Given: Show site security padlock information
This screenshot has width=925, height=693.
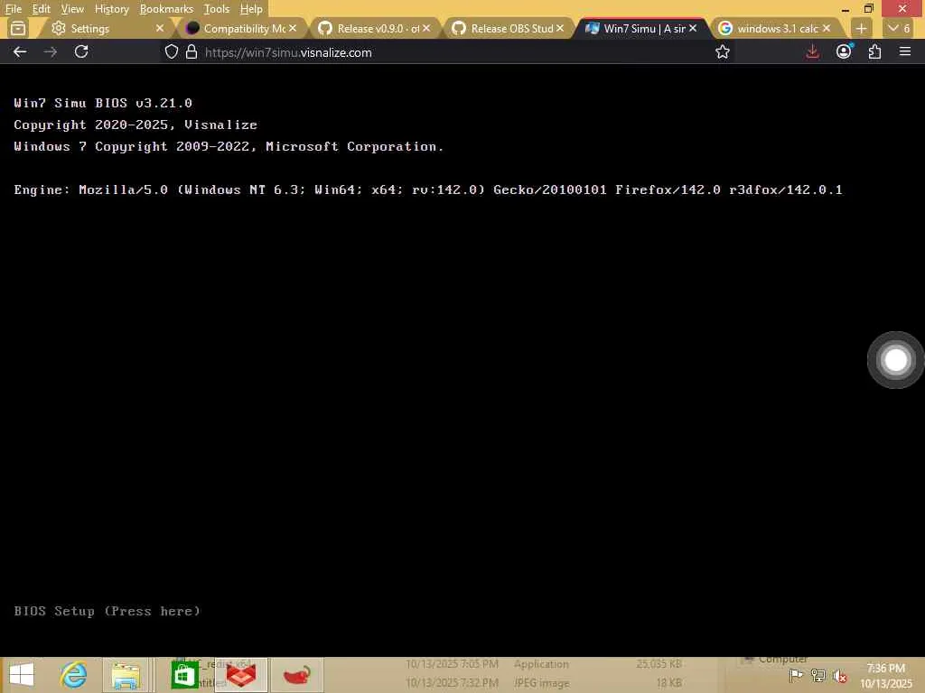Looking at the screenshot, I should [x=192, y=52].
